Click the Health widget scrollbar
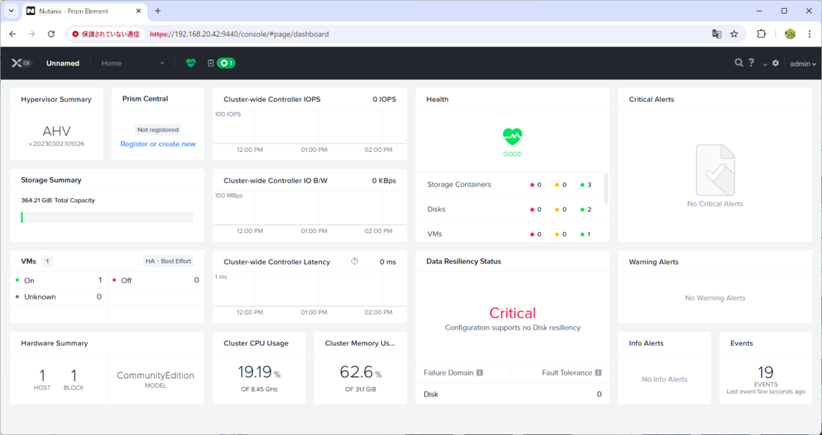The width and height of the screenshot is (822, 435). pyautogui.click(x=606, y=189)
